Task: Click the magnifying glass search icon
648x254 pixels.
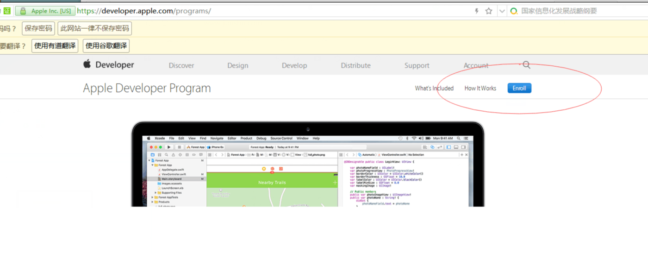Action: click(526, 65)
